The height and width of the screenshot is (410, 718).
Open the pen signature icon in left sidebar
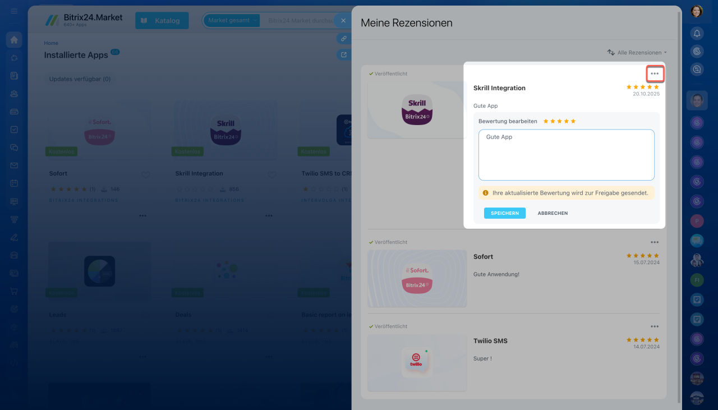[14, 237]
